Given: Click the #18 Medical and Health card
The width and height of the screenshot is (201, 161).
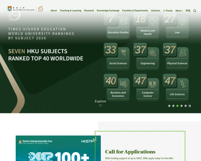Looking at the screenshot, I should [x=146, y=26].
